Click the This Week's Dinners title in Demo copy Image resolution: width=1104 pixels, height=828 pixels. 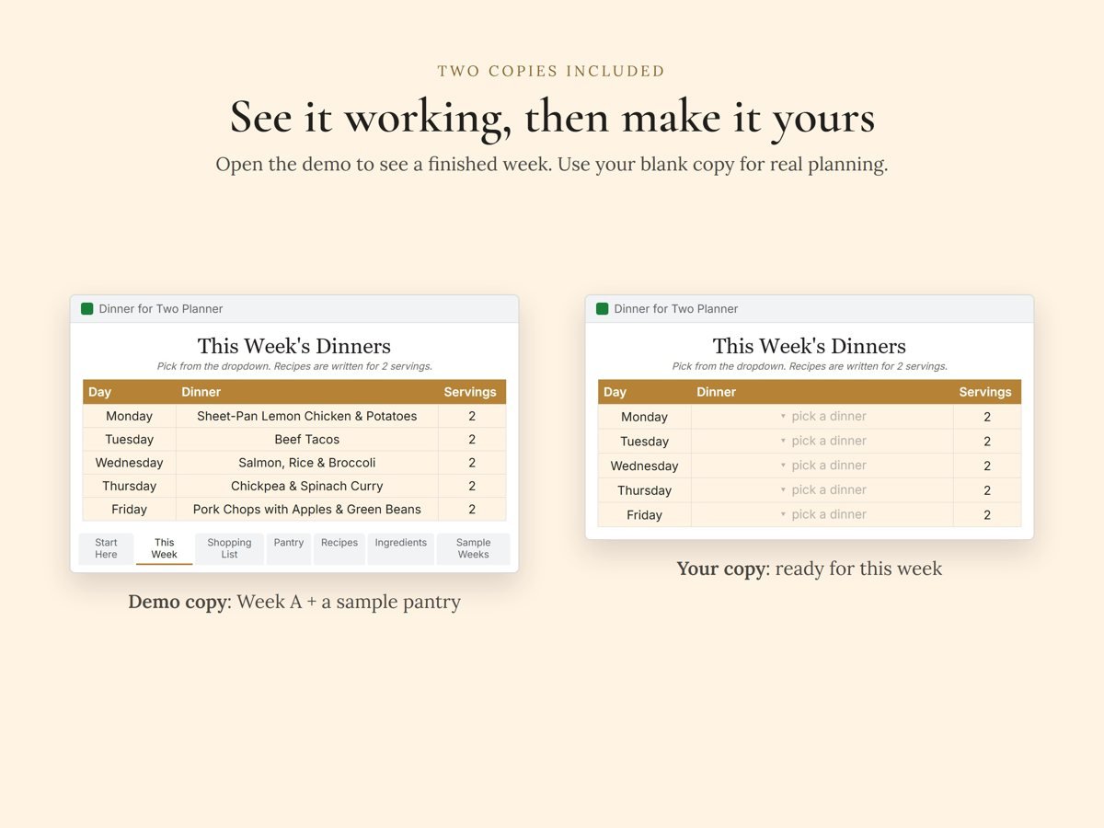(x=294, y=346)
